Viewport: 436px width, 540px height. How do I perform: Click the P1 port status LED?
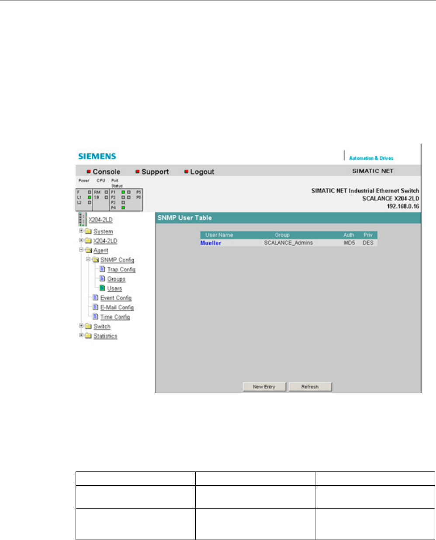123,192
